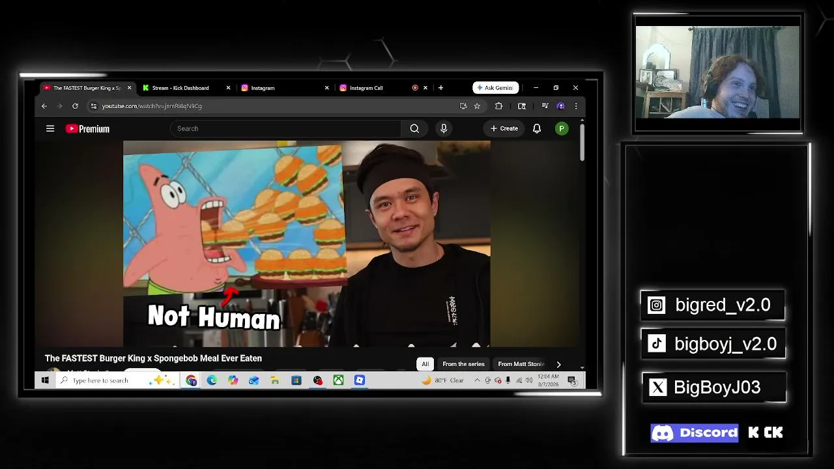Open the volume control in the tray
The width and height of the screenshot is (834, 469).
[x=528, y=380]
